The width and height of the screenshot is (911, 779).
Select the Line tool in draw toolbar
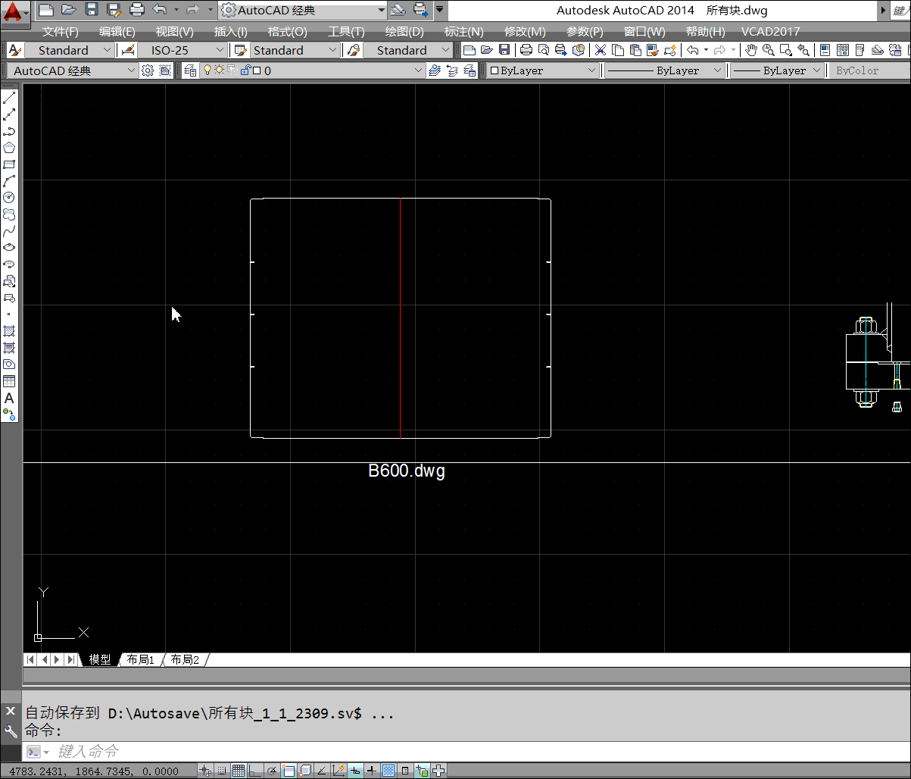tap(9, 98)
